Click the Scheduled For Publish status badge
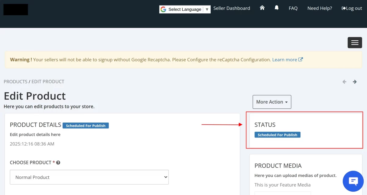The image size is (367, 195). click(277, 134)
